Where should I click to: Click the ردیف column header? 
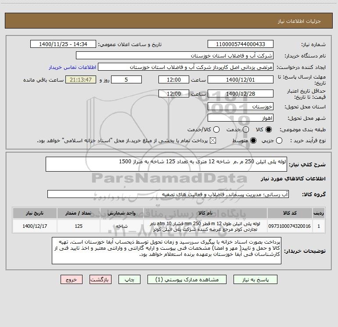(319, 213)
